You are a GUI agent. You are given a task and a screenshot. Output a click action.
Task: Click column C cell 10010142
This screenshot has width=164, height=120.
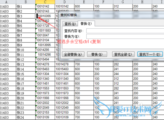[x=45, y=7]
